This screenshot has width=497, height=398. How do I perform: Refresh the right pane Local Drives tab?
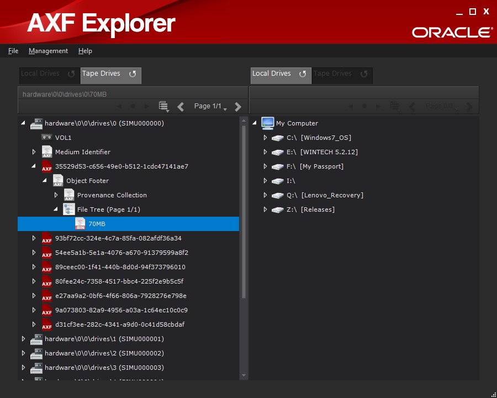click(303, 74)
